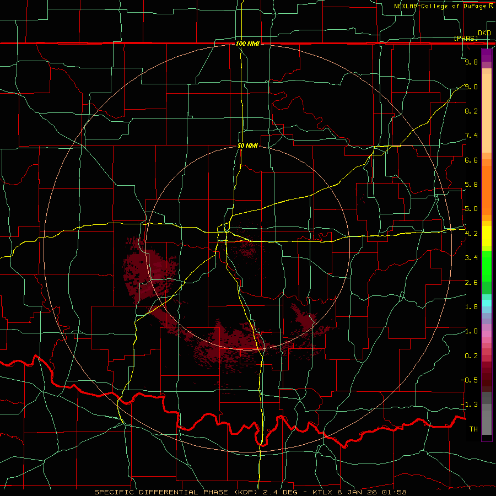The width and height of the screenshot is (496, 496).
Task: Click the bright yellow color bar segment
Action: (x=487, y=236)
